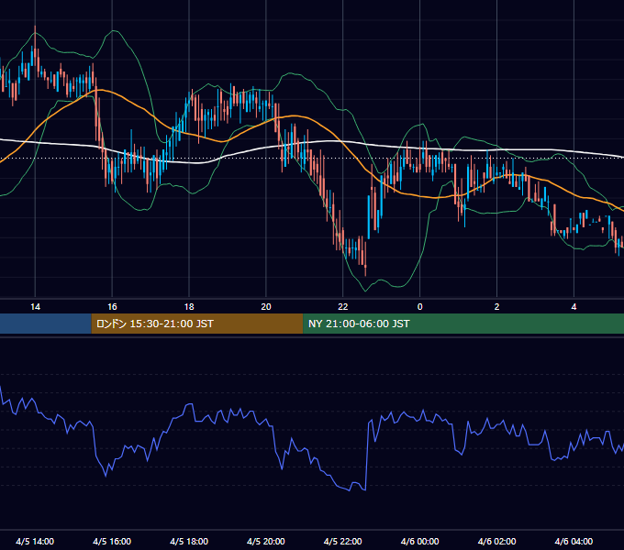The height and width of the screenshot is (550, 624).
Task: Click the 4/5 16:00 label on indicator axis
Action: (x=112, y=541)
